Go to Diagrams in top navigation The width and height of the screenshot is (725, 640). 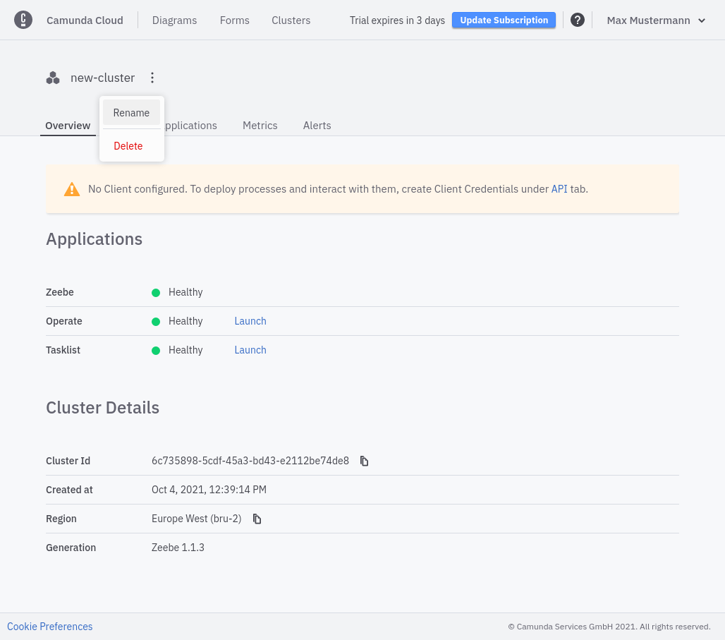[174, 20]
